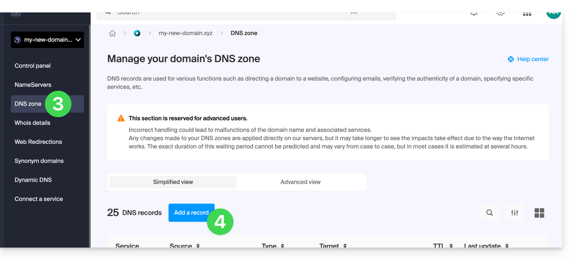Image resolution: width=575 pixels, height=260 pixels.
Task: Click the round blue product icon in breadcrumb
Action: [x=137, y=34]
